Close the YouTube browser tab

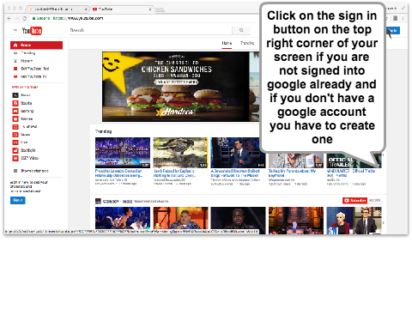[x=150, y=9]
